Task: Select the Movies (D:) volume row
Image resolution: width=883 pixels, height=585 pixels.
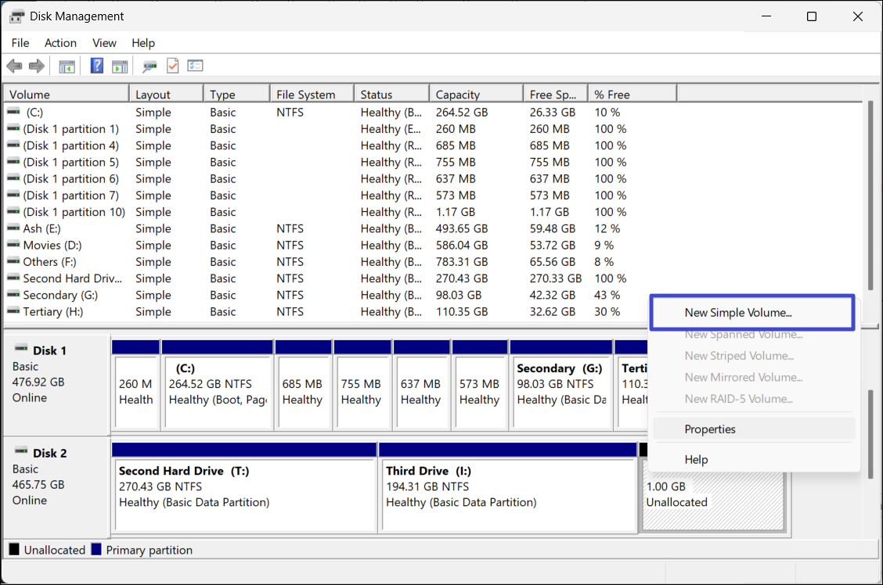Action: 52,246
